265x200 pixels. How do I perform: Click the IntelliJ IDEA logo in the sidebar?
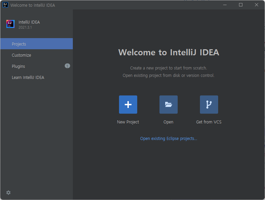tap(10, 24)
